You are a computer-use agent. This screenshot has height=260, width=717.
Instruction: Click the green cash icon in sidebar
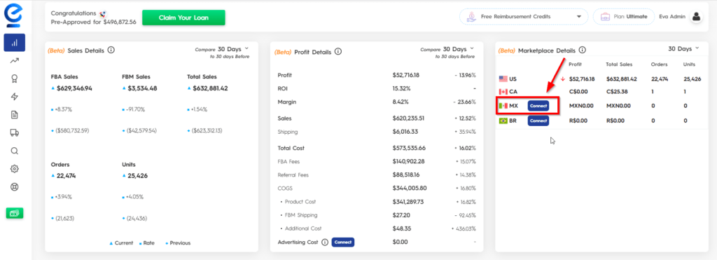click(14, 213)
